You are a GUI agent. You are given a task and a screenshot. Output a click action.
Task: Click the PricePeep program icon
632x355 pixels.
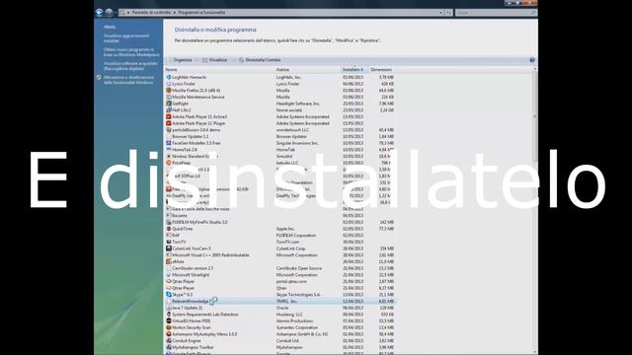pos(169,163)
